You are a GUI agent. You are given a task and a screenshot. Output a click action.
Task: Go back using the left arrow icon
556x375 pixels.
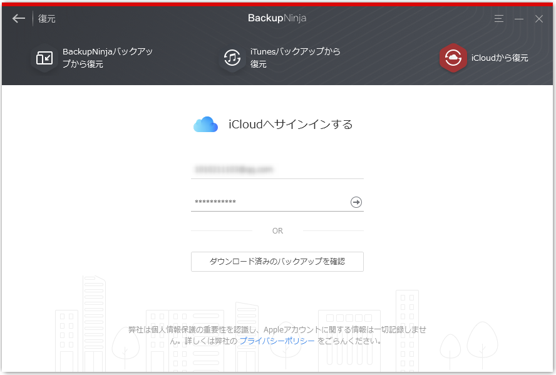18,18
